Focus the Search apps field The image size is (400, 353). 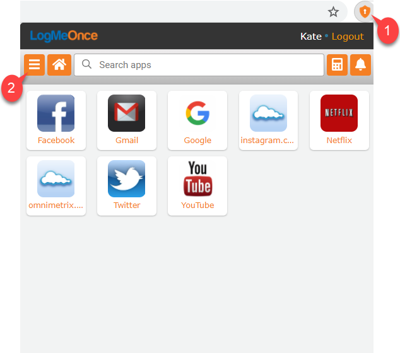199,65
